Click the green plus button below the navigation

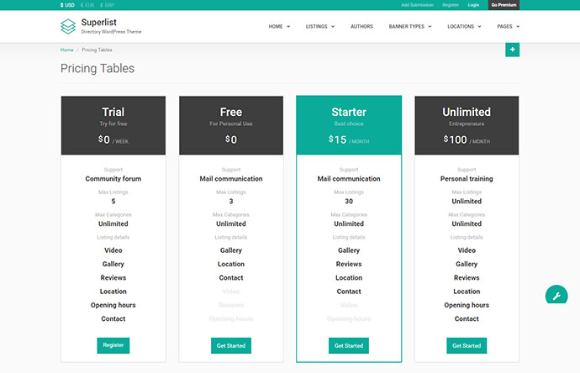click(512, 50)
